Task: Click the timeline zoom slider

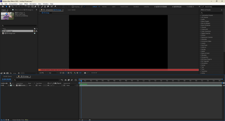Action: [x=85, y=120]
